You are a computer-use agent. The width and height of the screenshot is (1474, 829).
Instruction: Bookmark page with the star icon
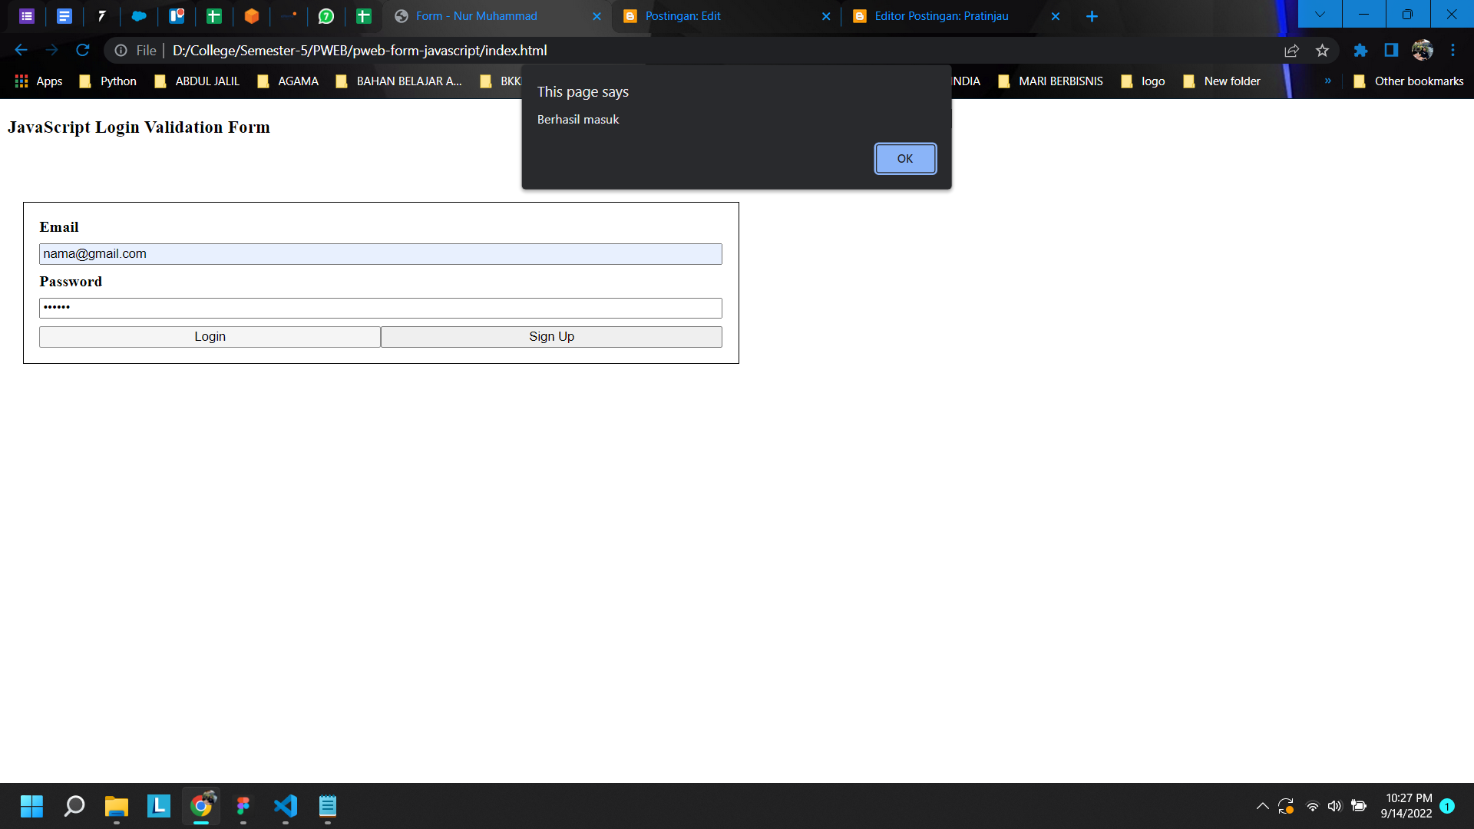(1322, 51)
